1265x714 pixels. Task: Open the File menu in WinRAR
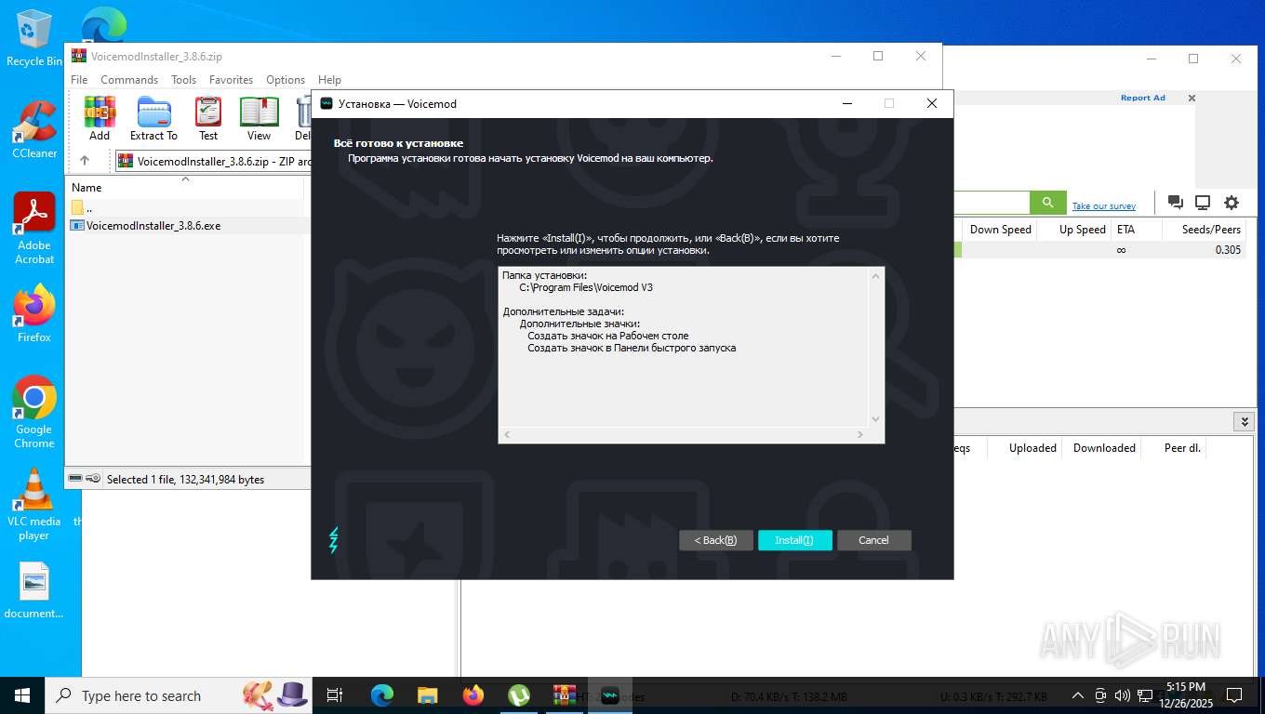click(79, 80)
